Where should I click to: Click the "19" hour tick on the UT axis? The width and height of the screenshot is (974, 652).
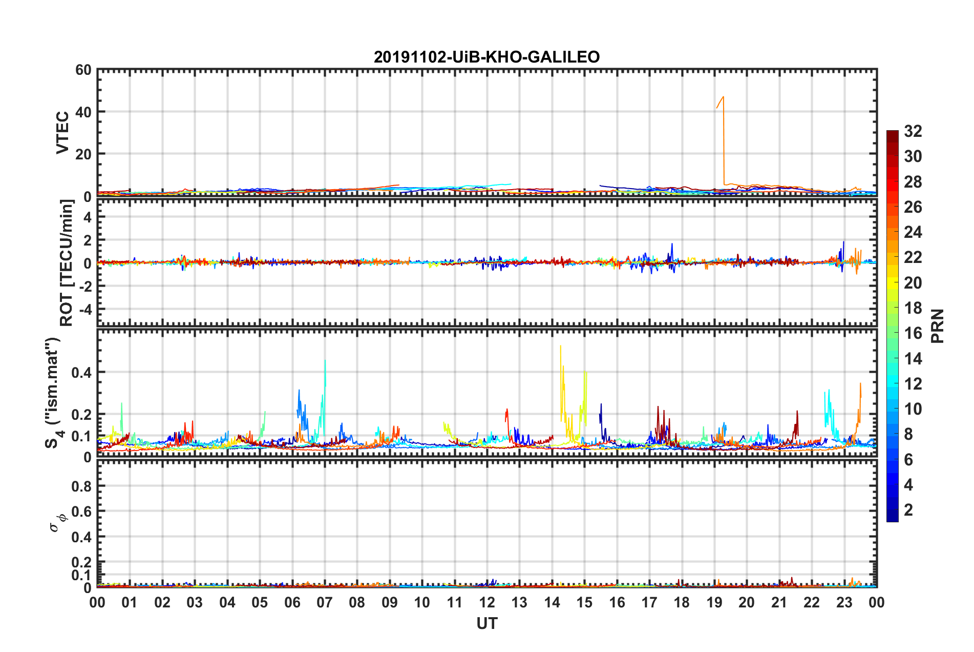coord(714,602)
